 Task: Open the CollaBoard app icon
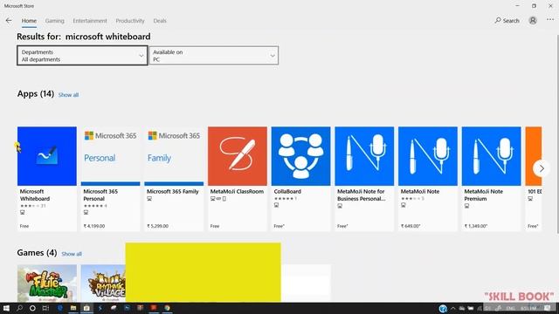[x=300, y=156]
